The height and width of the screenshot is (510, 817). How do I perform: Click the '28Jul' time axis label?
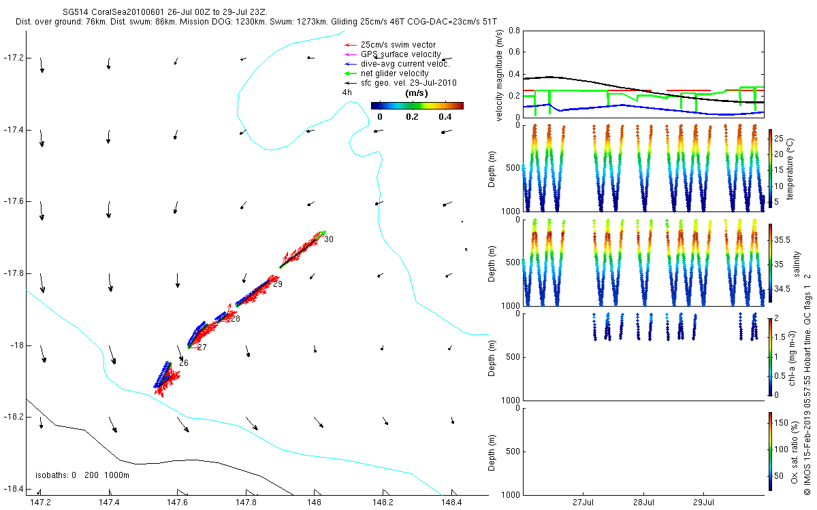[643, 503]
